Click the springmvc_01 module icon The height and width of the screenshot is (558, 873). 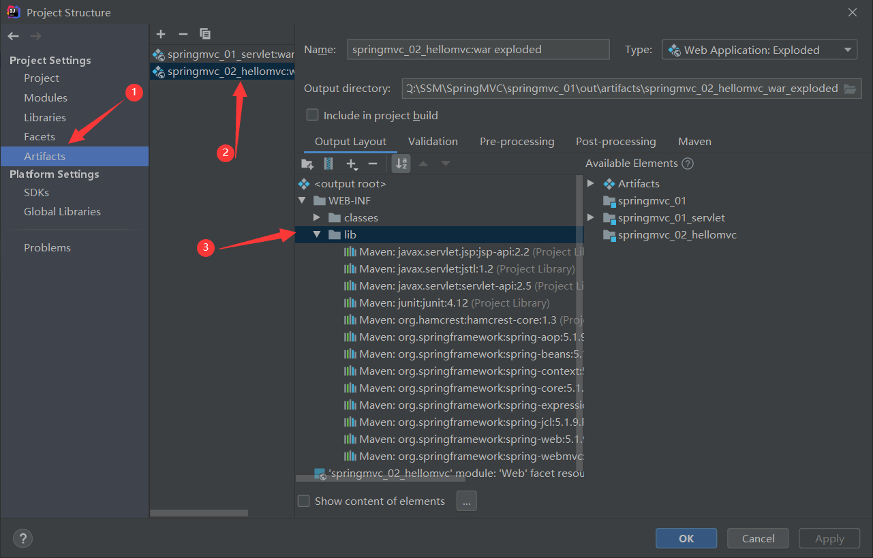coord(609,201)
